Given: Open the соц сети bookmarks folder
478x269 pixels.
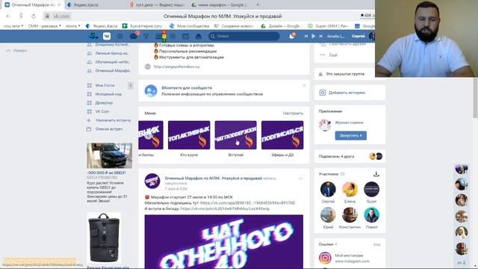Looking at the screenshot, I should [13, 26].
